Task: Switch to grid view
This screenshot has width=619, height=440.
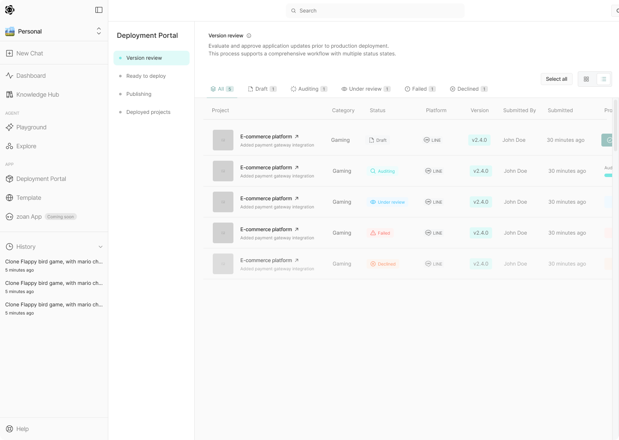Action: tap(586, 79)
